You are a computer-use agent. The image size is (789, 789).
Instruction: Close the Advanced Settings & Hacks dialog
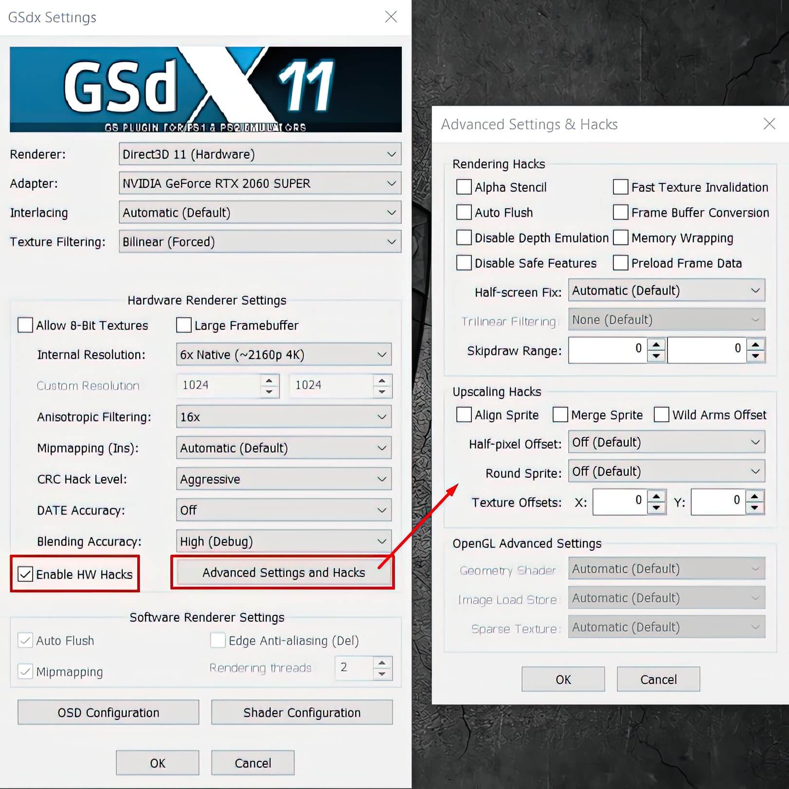pos(769,124)
